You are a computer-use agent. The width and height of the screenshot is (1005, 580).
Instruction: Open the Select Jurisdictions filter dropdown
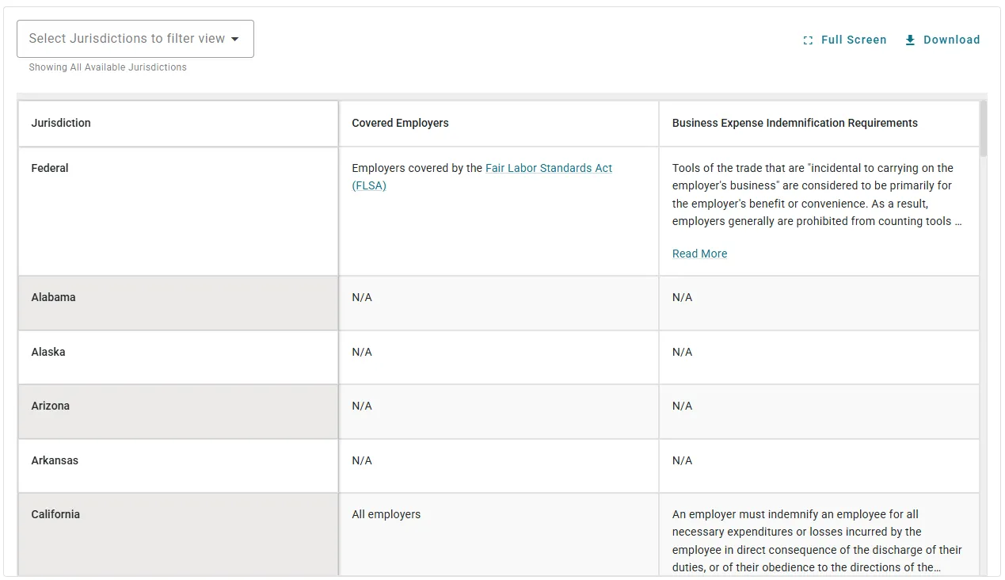tap(135, 38)
